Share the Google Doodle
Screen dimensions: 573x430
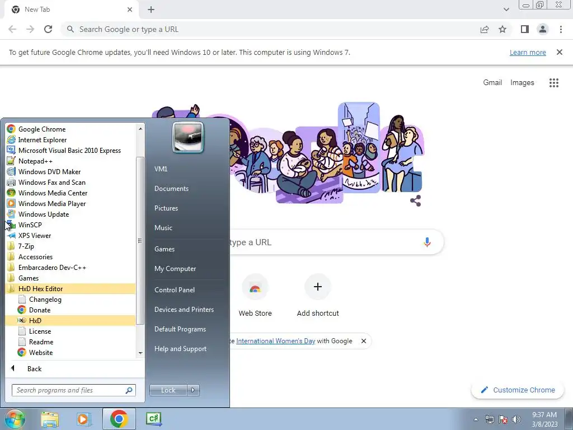(x=416, y=201)
